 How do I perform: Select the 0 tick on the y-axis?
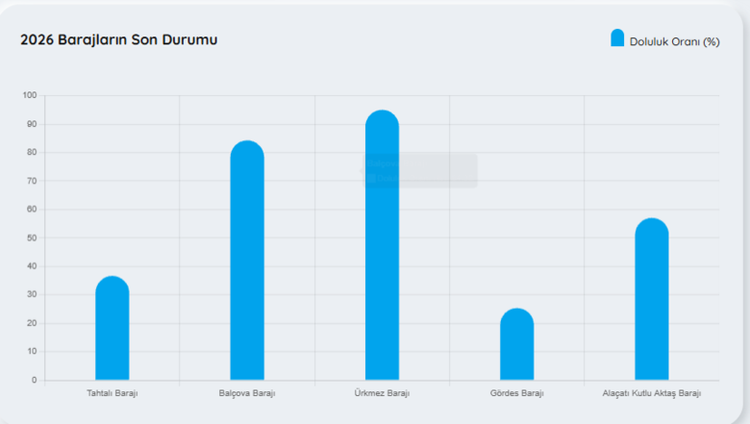pos(34,380)
